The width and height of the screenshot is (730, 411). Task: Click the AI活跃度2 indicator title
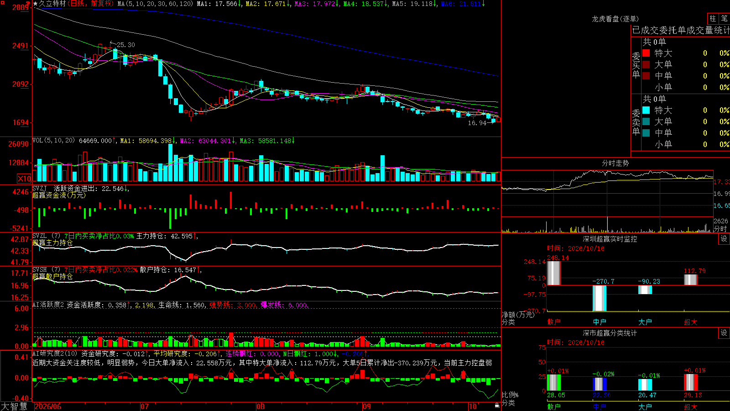[x=48, y=305]
